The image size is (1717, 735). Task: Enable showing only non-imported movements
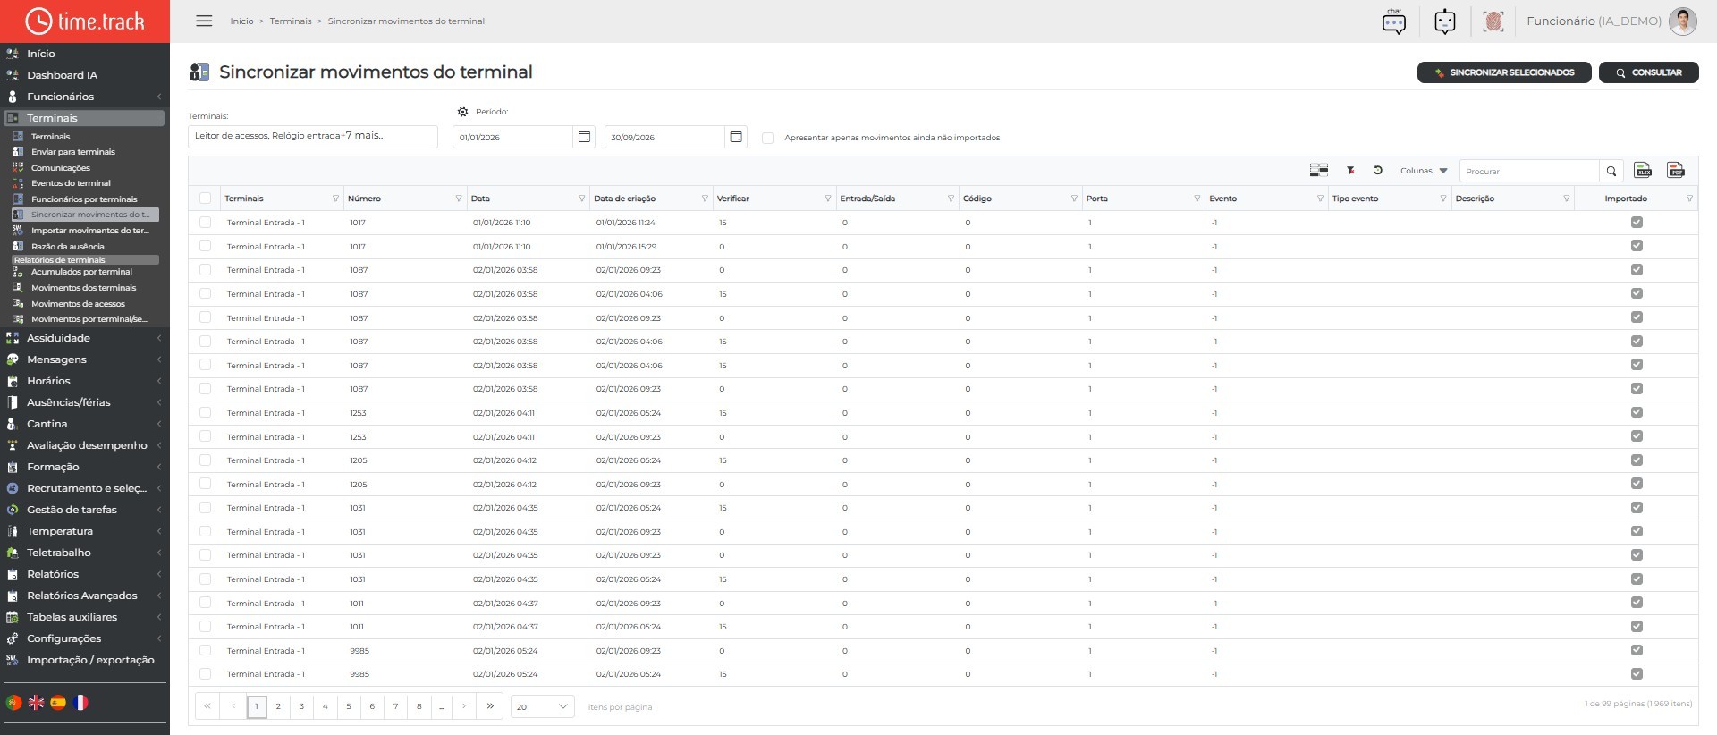coord(767,138)
